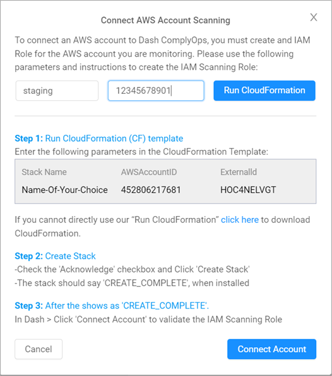Viewport: 332px width, 376px height.
Task: Click the 'staging' name input field
Action: (x=57, y=91)
